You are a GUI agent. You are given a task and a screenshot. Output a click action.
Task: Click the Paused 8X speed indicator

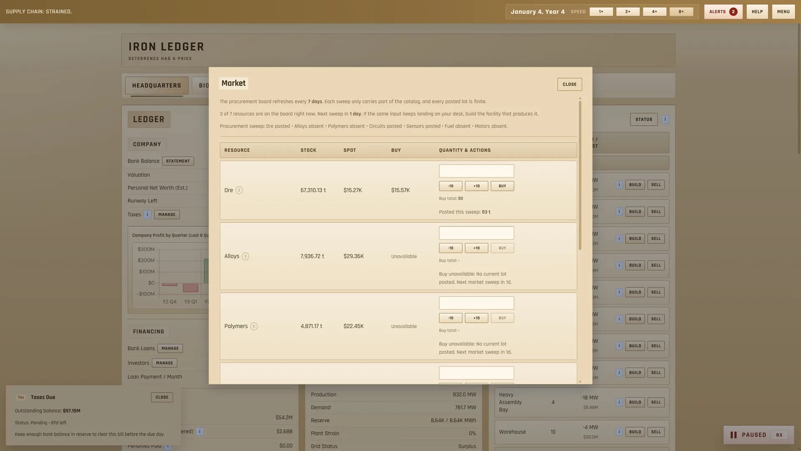click(x=779, y=435)
